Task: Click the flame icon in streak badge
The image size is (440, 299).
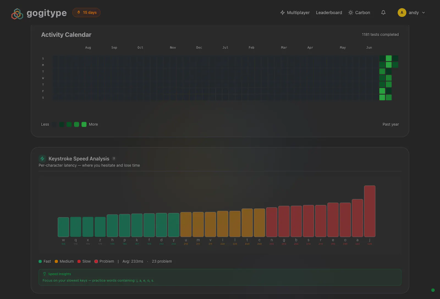Action: tap(79, 12)
